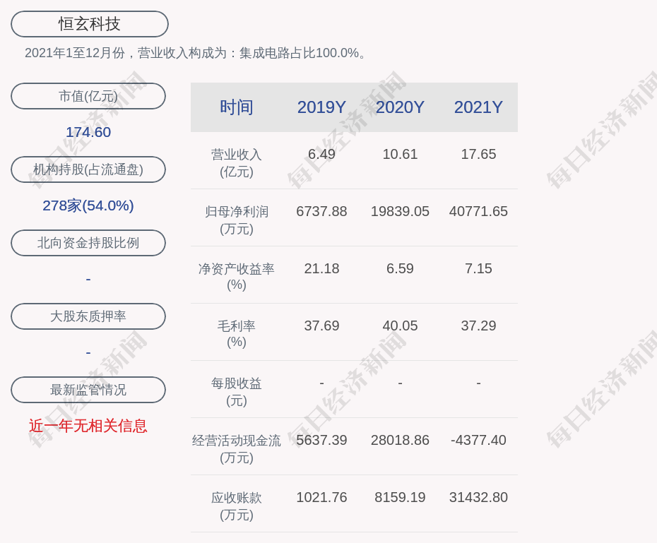Select the 归母净利润(万元) row label
This screenshot has height=543, width=657.
click(x=237, y=220)
